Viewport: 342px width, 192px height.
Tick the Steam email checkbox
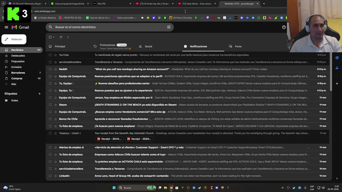point(50,105)
